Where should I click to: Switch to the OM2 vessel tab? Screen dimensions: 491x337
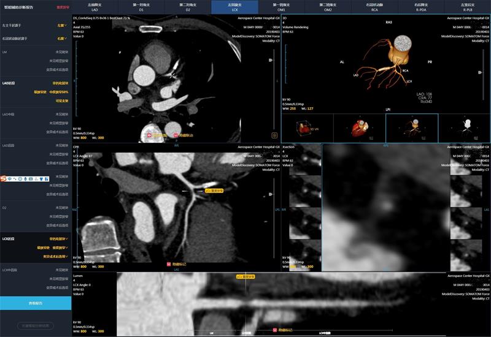pyautogui.click(x=328, y=7)
